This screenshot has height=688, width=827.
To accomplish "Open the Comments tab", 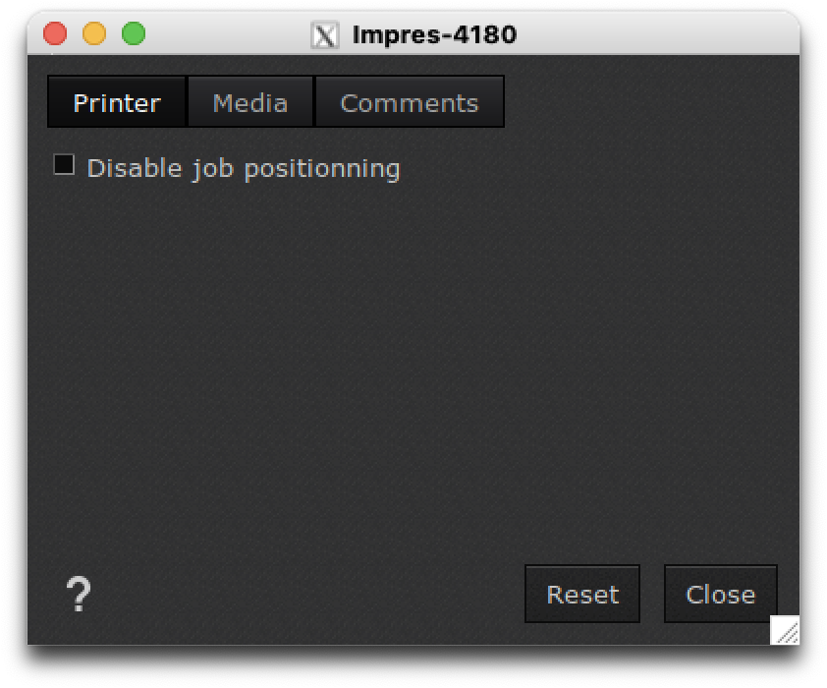I will [409, 101].
